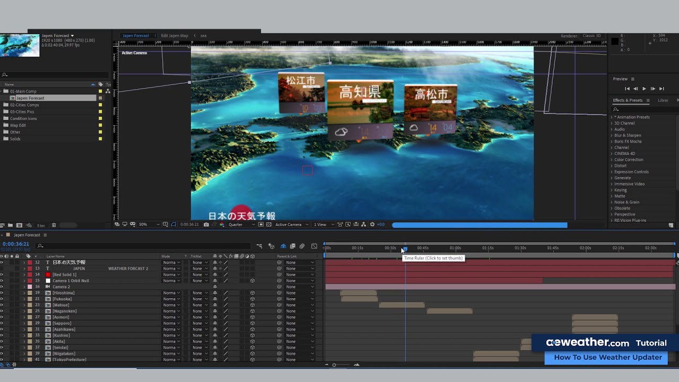Open the Libraries panel tab

(663, 100)
